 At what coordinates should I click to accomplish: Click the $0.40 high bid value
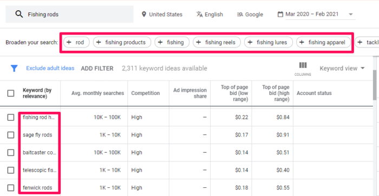283,170
